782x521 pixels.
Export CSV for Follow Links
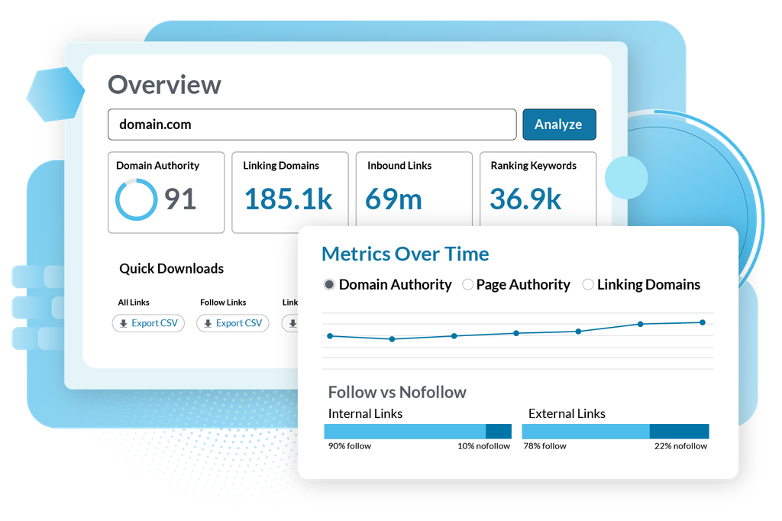pyautogui.click(x=232, y=323)
